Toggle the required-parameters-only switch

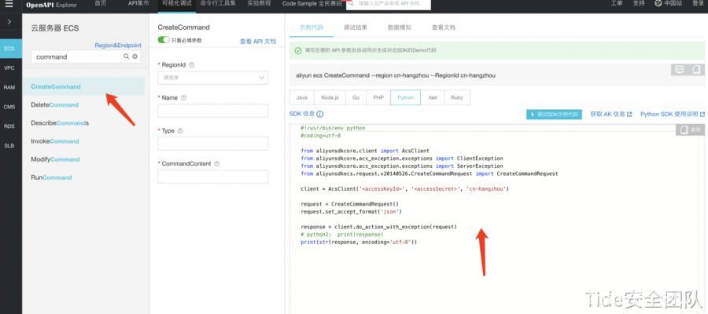coord(164,40)
